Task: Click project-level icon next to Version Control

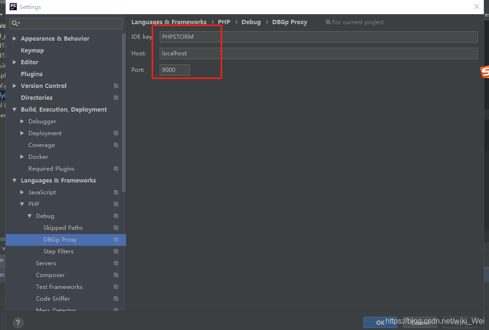Action: click(x=116, y=86)
